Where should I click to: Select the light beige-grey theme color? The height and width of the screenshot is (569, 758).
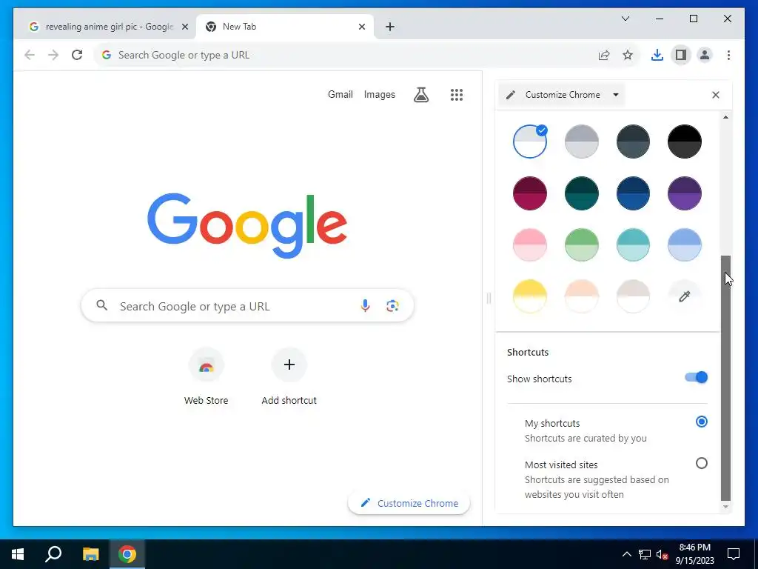coord(633,296)
